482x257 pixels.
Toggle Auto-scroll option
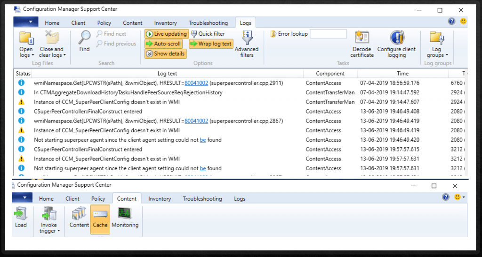pos(163,44)
